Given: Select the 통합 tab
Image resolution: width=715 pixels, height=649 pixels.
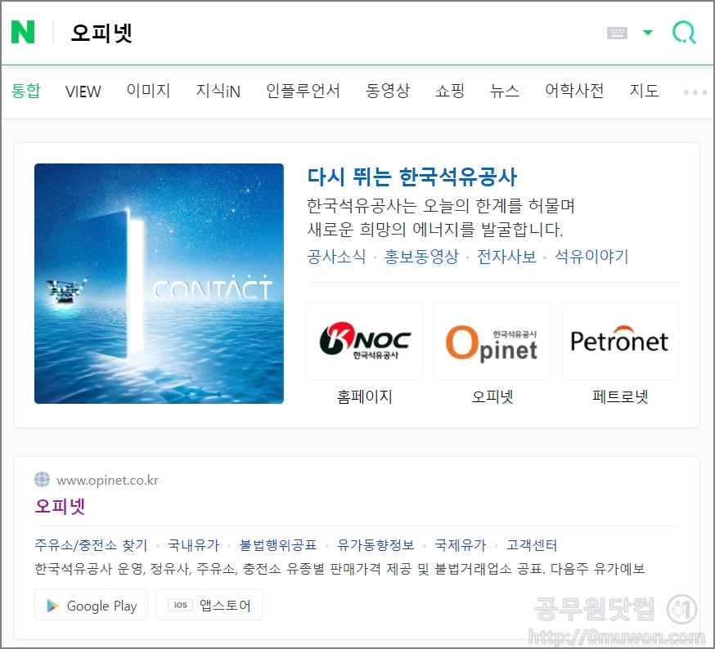Looking at the screenshot, I should 26,91.
